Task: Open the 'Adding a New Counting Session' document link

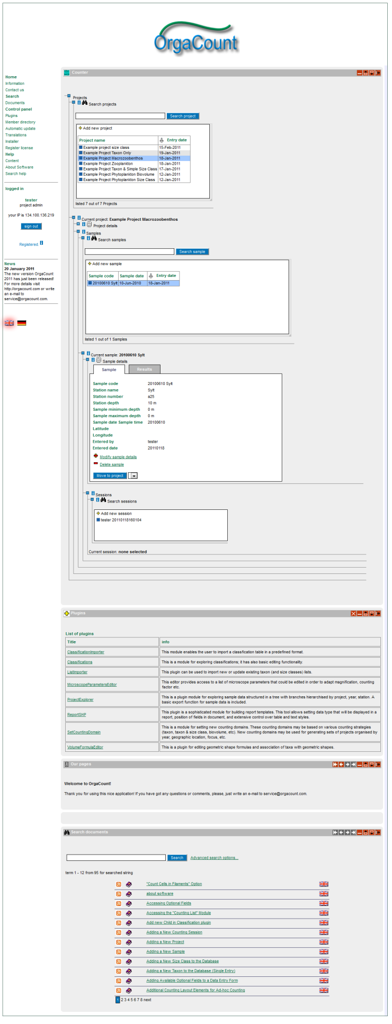Action: pyautogui.click(x=174, y=932)
